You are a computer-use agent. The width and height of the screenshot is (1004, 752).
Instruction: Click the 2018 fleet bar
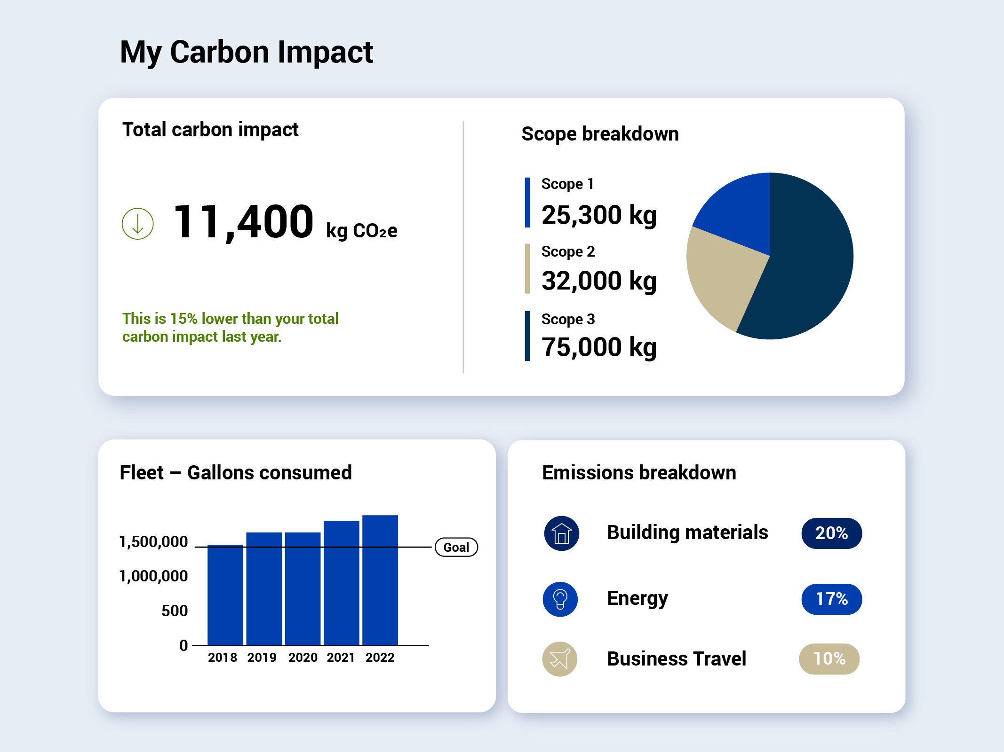click(225, 595)
